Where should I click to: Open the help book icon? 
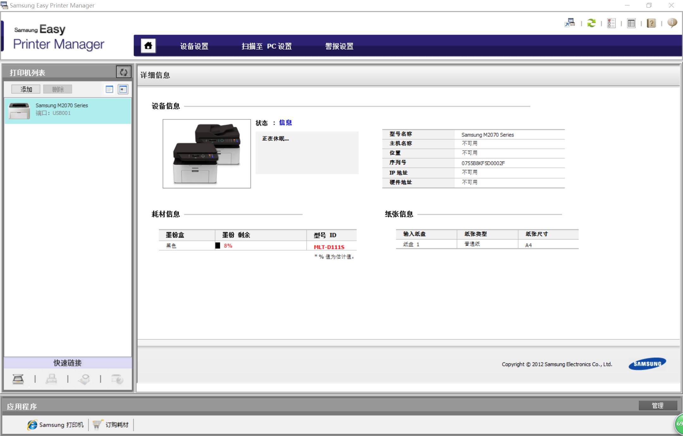651,23
